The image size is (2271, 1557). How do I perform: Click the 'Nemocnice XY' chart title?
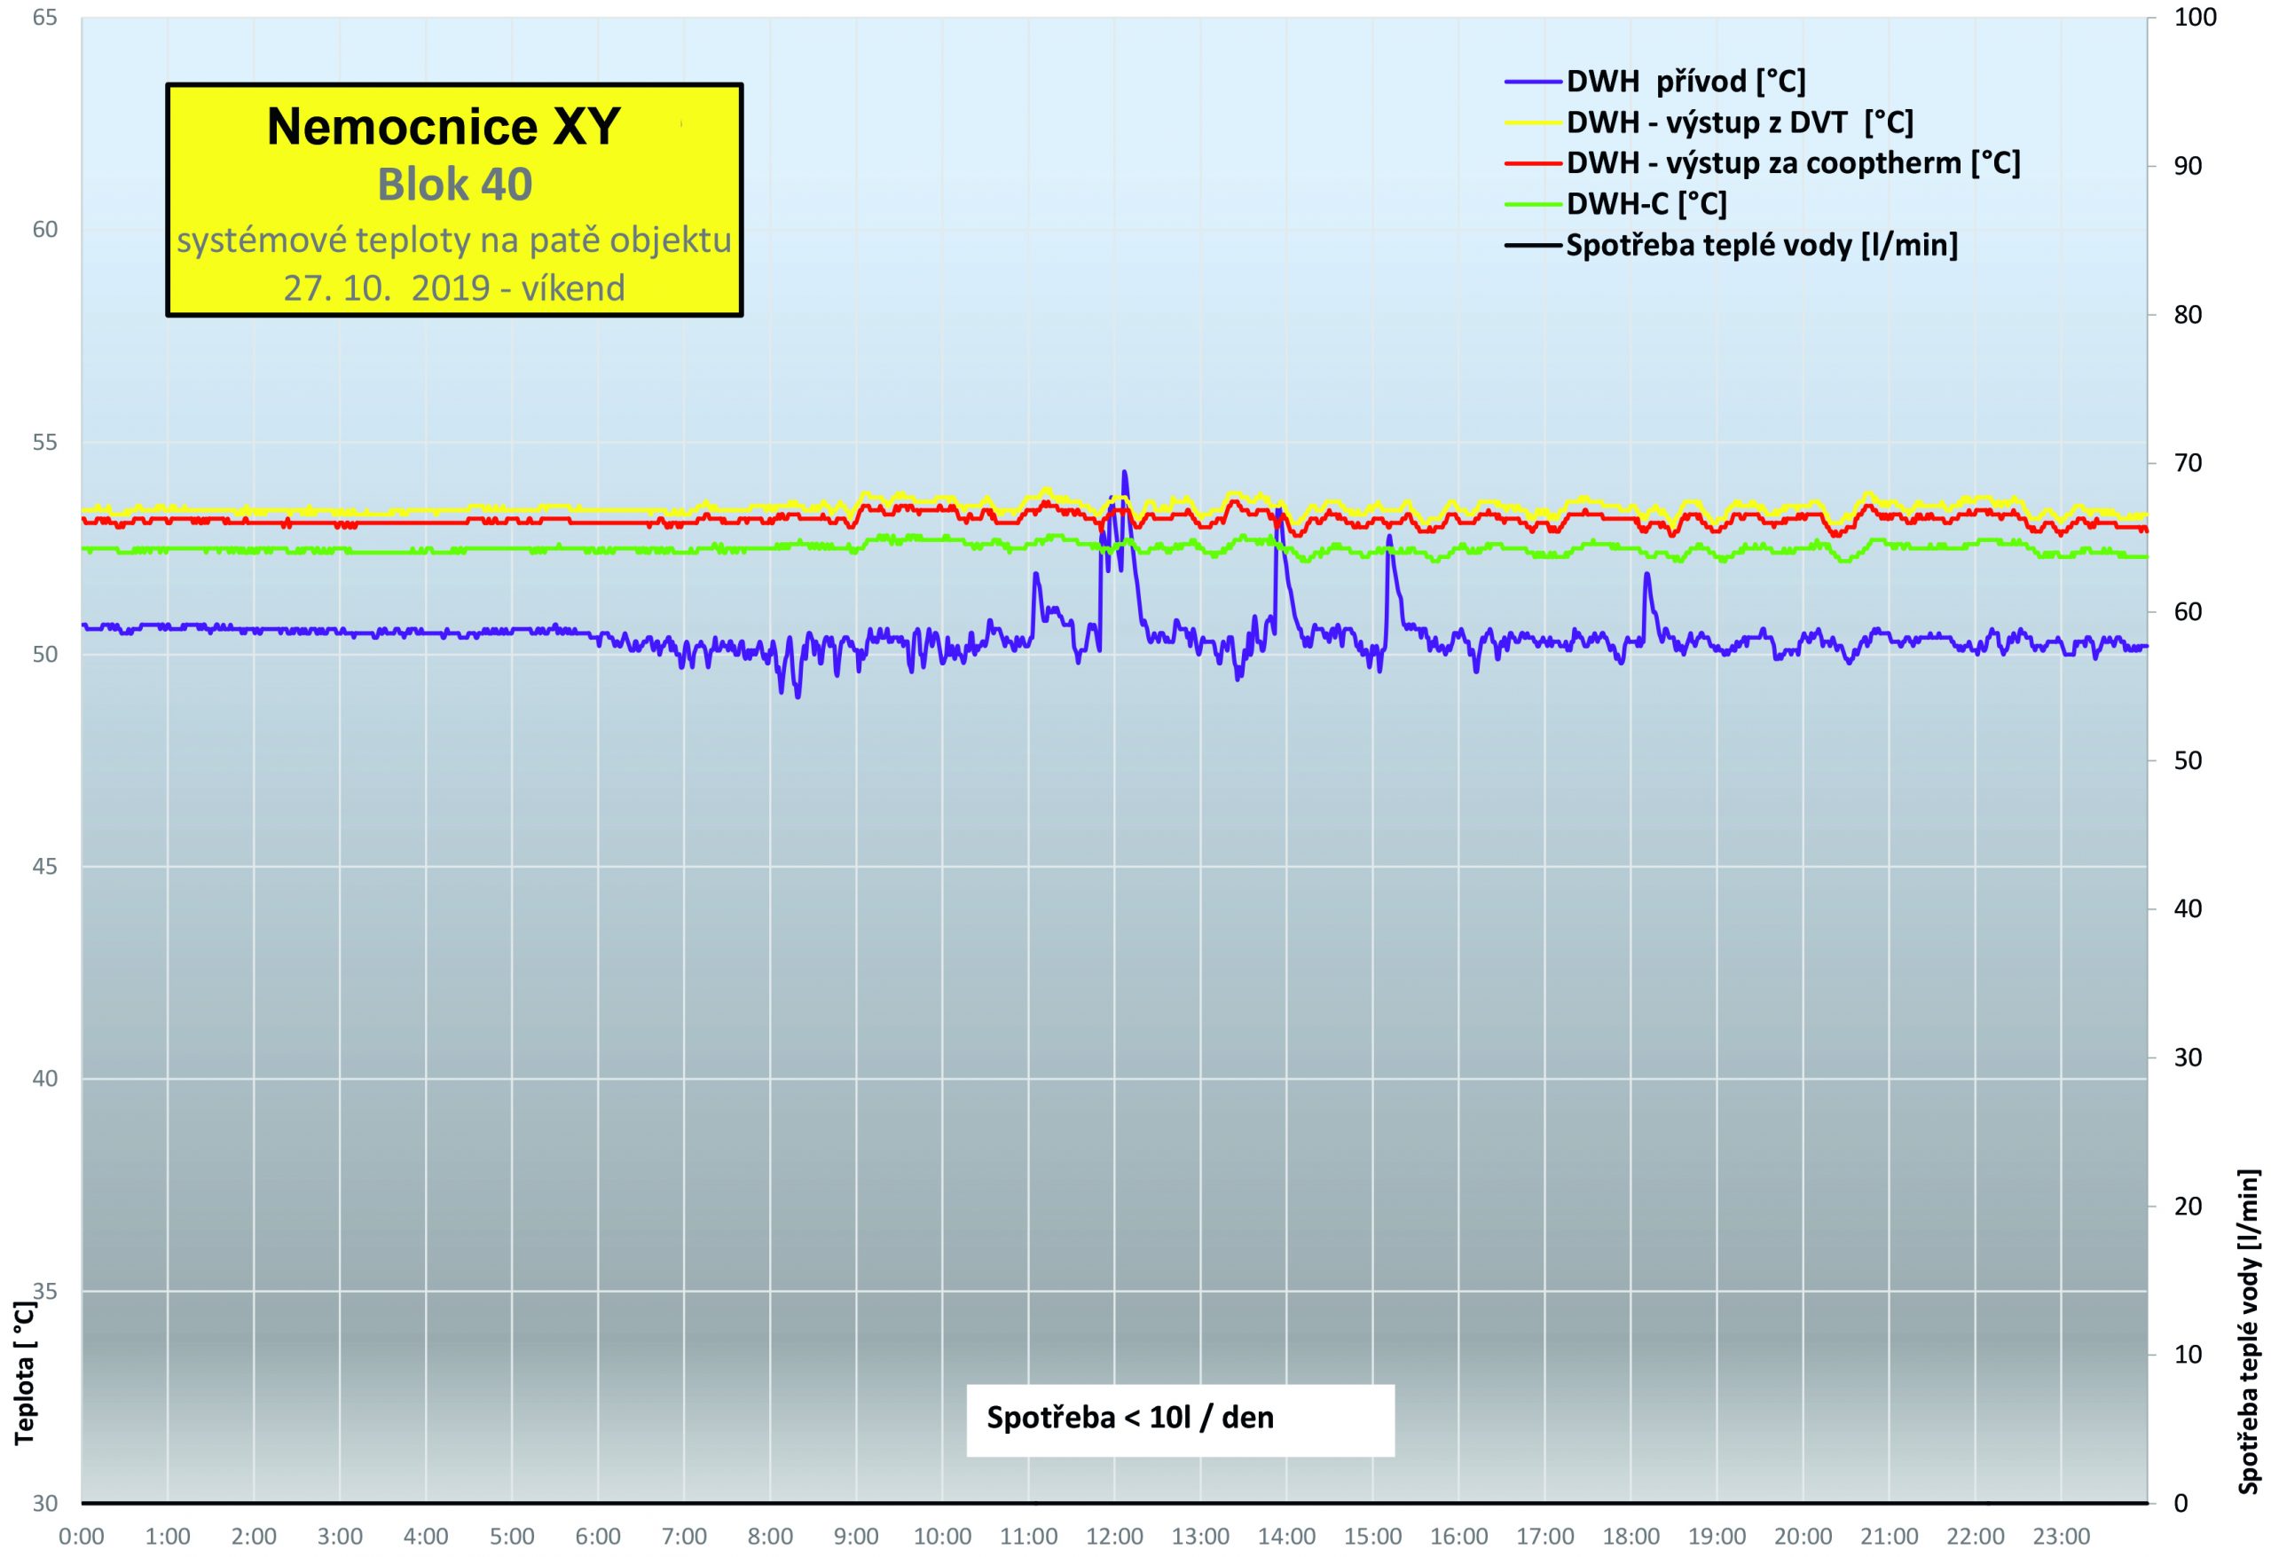pos(444,126)
